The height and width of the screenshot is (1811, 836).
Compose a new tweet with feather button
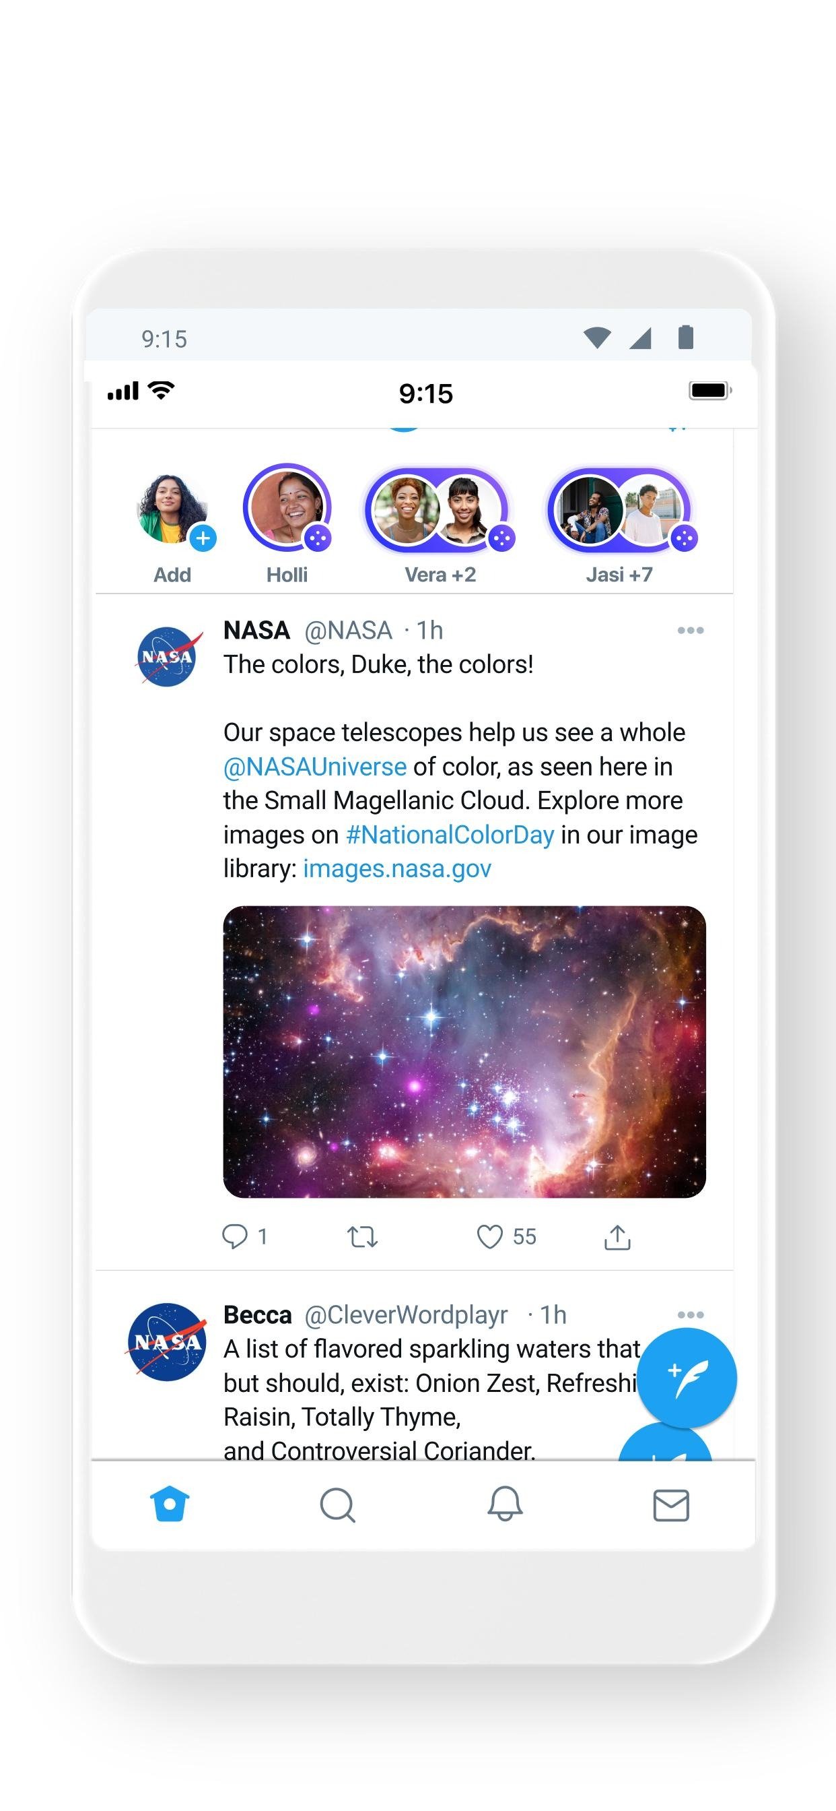687,1378
